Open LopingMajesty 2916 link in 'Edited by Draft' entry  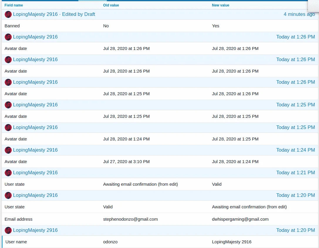coord(36,14)
